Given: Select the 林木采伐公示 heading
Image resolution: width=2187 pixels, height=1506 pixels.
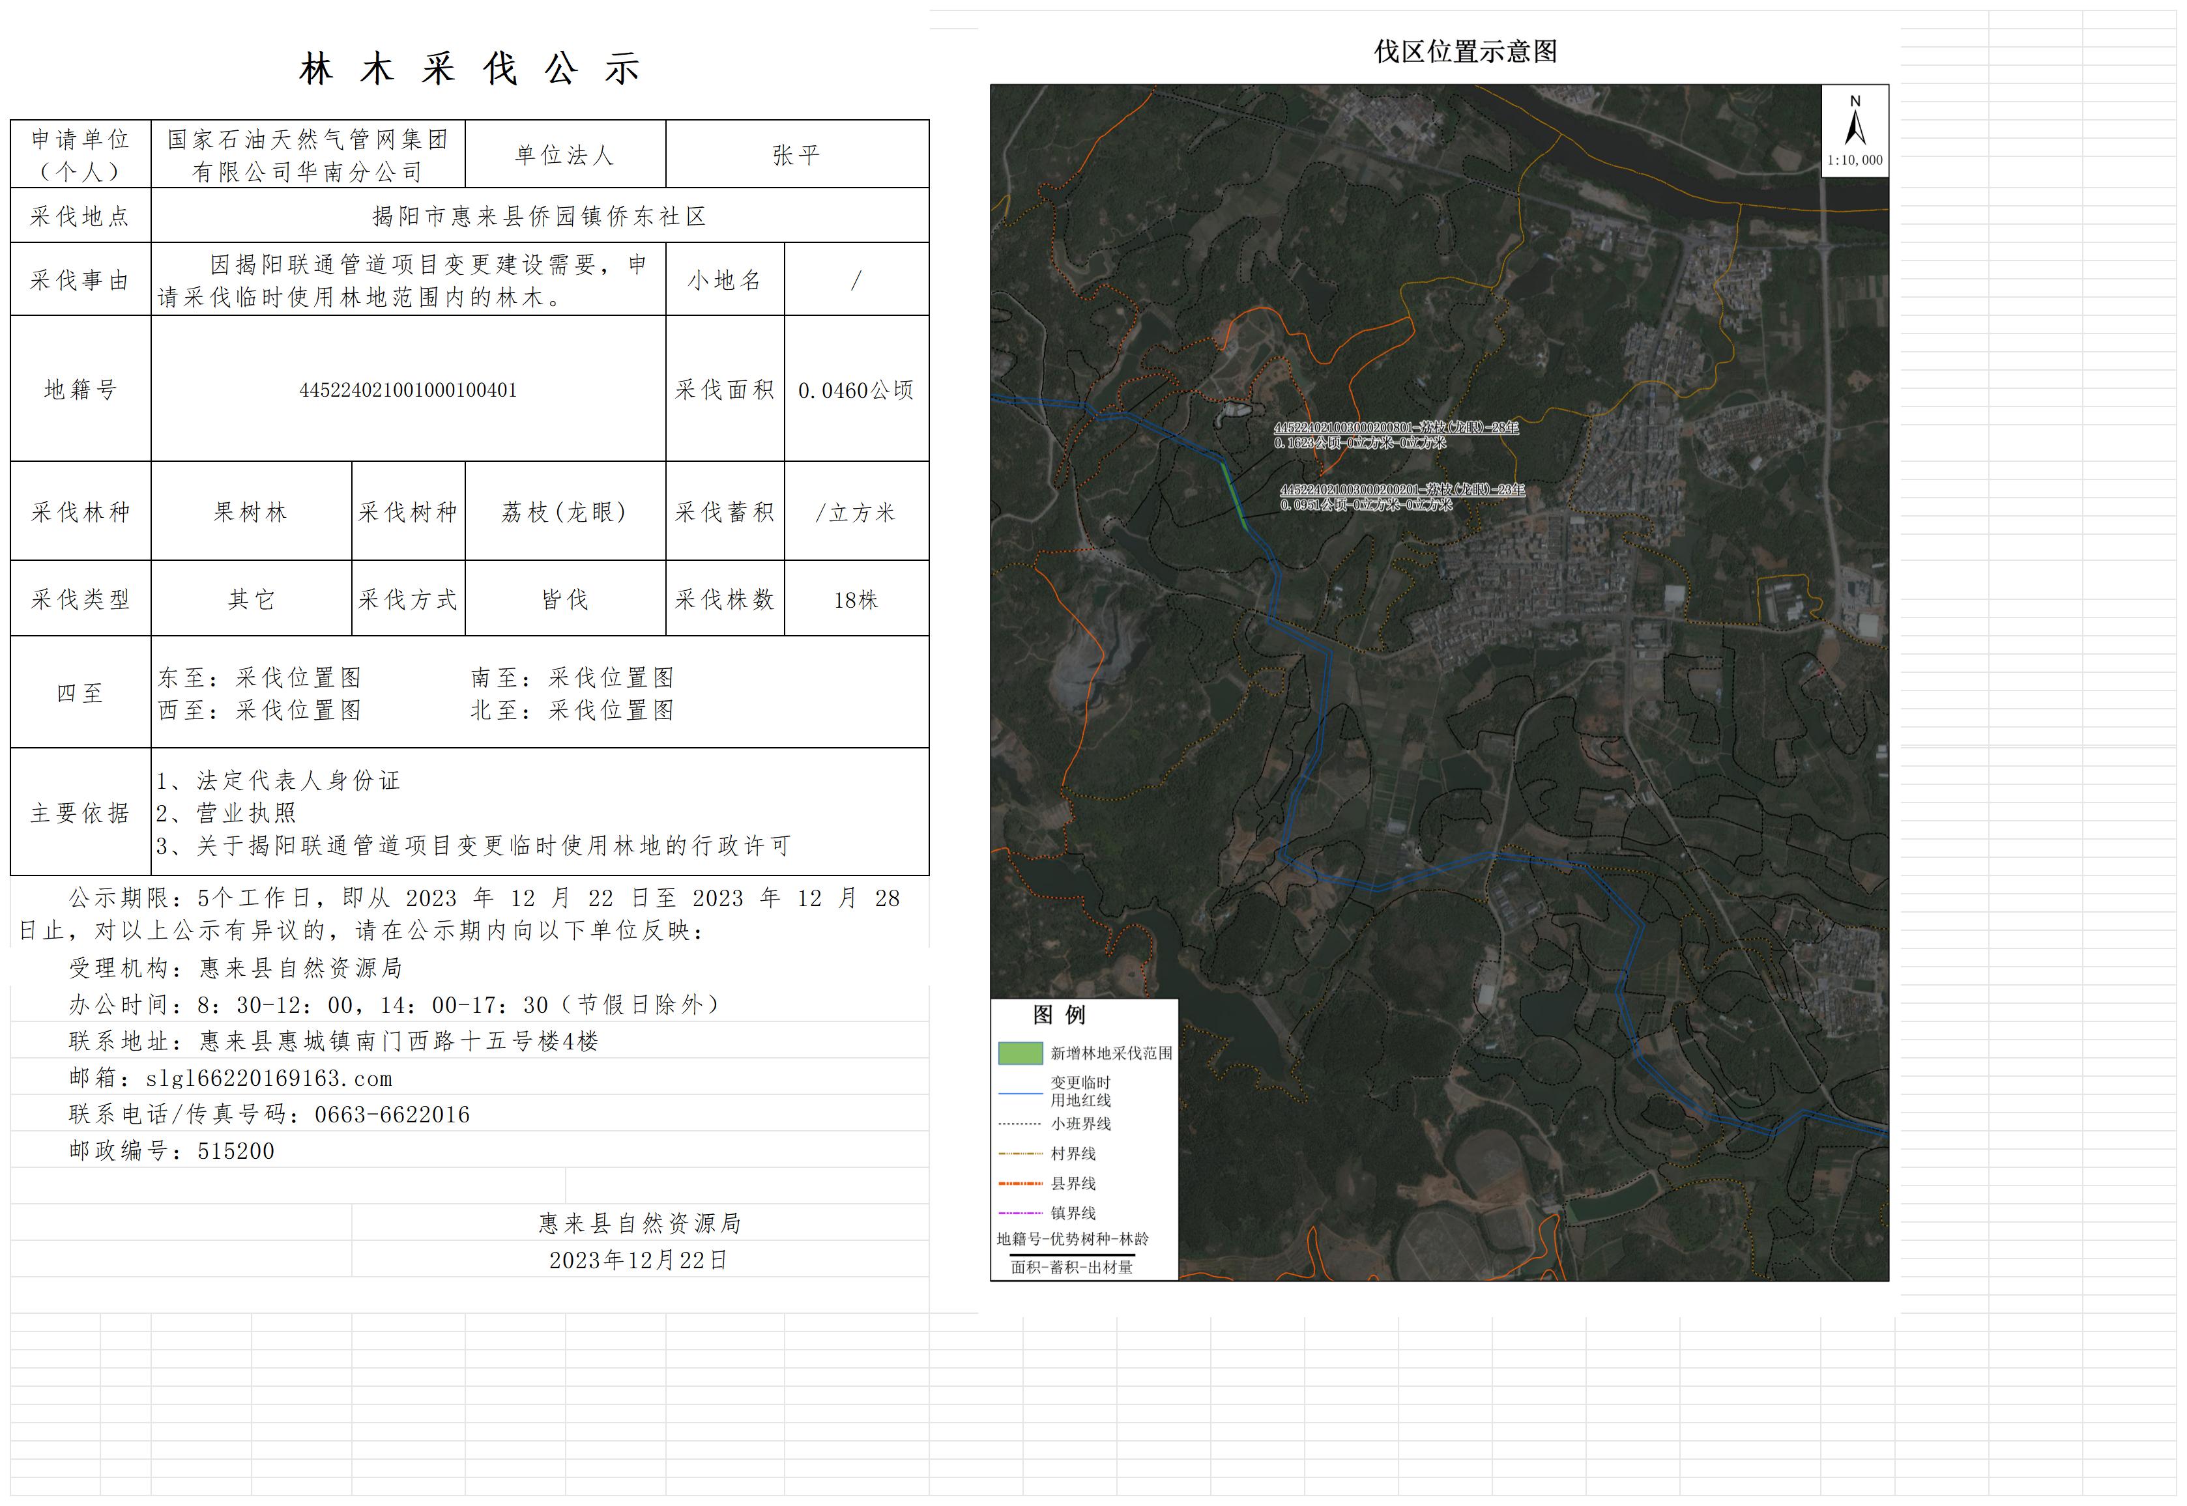Looking at the screenshot, I should click(x=470, y=69).
